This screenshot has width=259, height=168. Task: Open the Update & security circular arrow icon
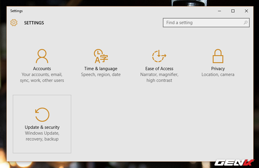click(42, 115)
